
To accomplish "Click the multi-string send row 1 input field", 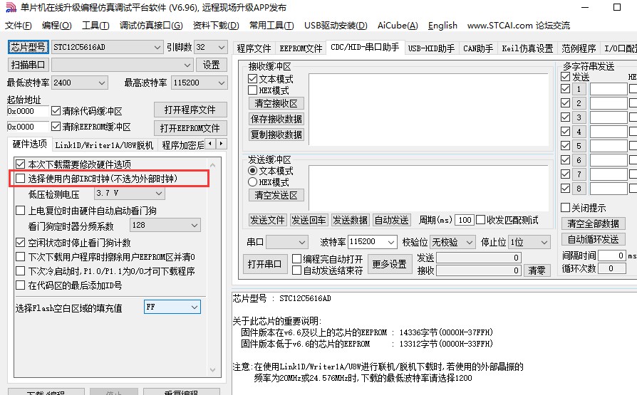I will point(608,89).
